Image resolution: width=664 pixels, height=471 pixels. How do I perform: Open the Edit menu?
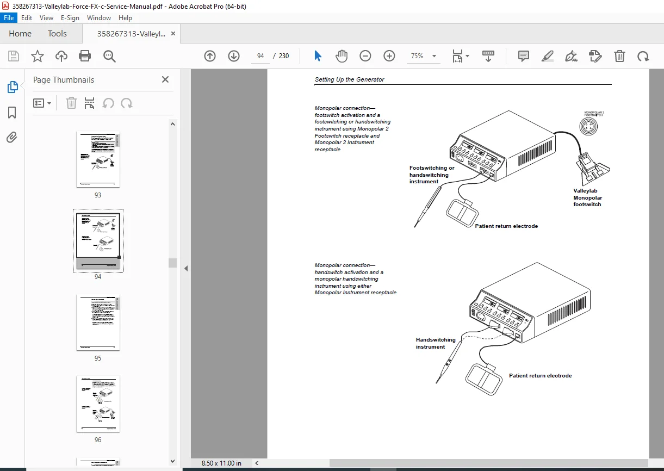pyautogui.click(x=27, y=18)
